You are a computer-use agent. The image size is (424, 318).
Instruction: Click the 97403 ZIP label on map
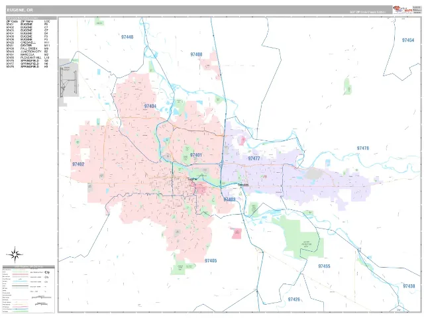click(229, 199)
